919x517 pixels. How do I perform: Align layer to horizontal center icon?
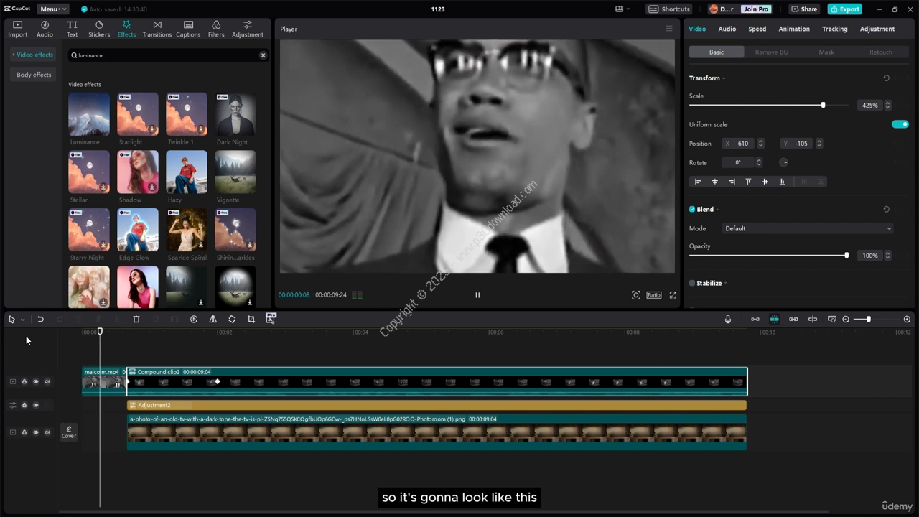714,182
